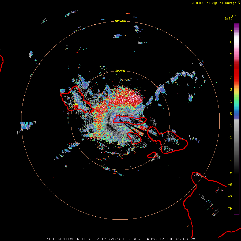Screen dimensions: 241x241
Task: Click the -3 value on the color scale
Action: click(230, 149)
